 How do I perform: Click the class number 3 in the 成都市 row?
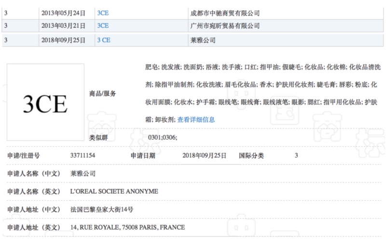click(6, 13)
